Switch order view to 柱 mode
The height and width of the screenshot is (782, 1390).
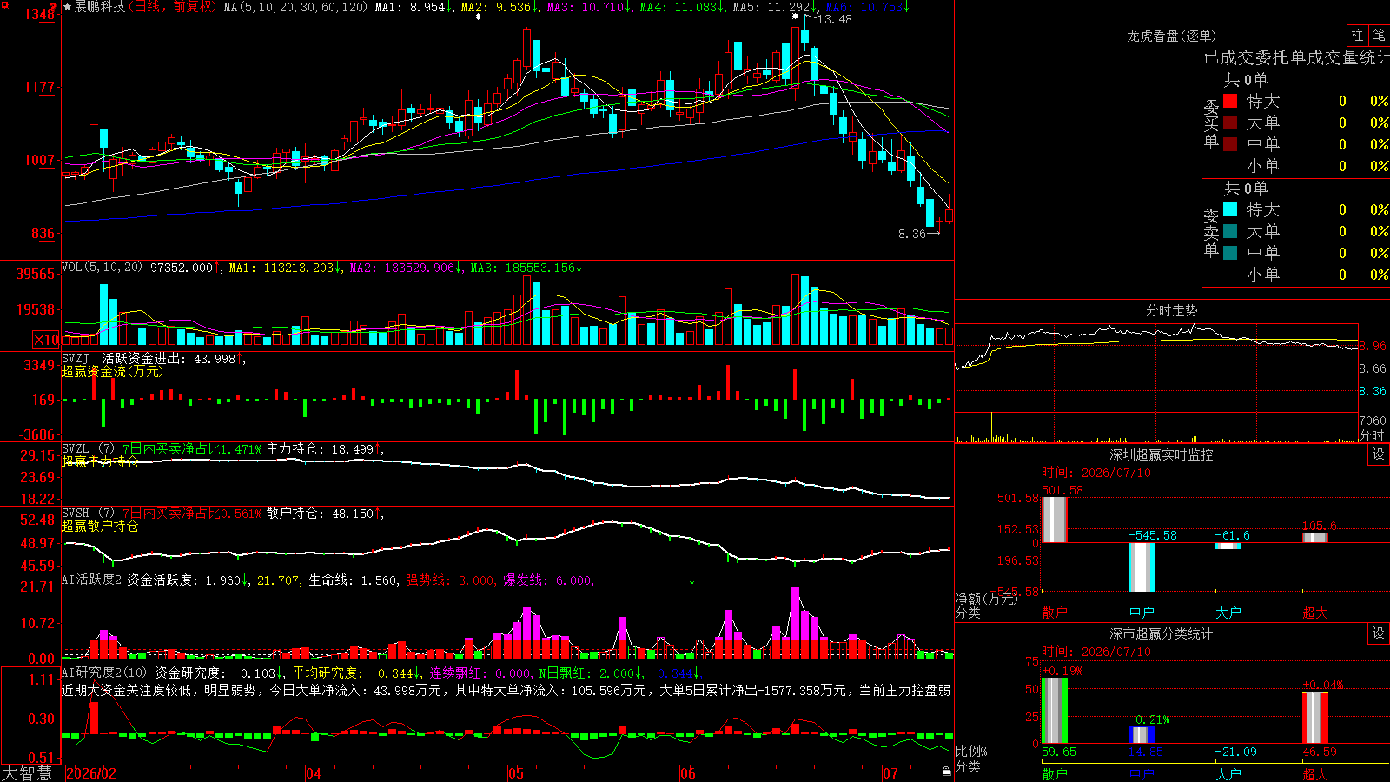click(x=1357, y=36)
